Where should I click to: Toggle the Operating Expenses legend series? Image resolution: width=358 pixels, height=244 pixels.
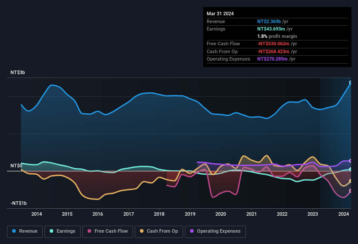click(x=215, y=231)
